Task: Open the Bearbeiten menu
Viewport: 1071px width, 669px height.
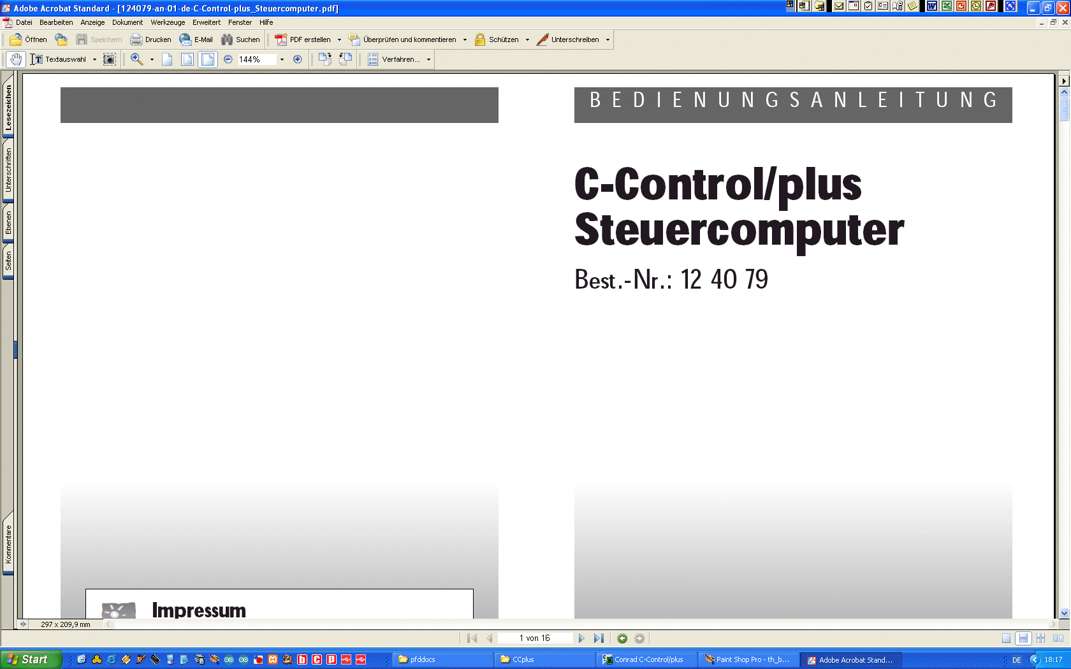Action: coord(56,22)
